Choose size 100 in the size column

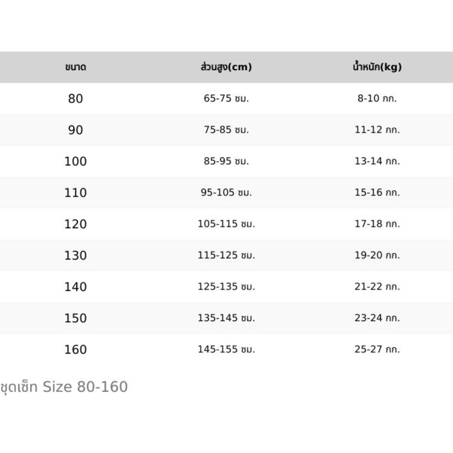(75, 161)
